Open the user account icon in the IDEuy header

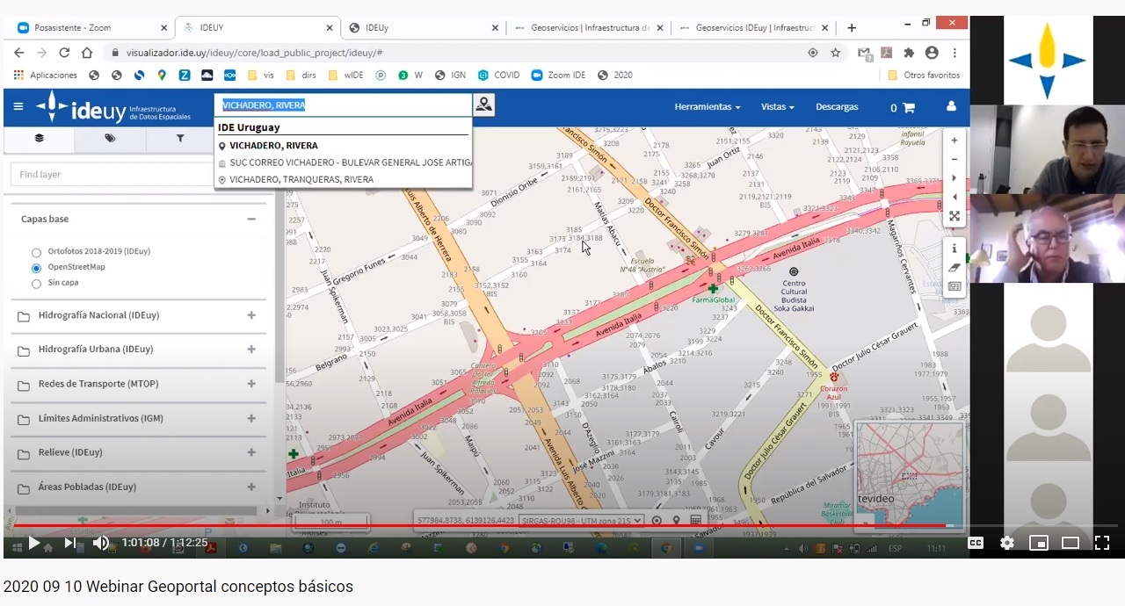(x=951, y=106)
